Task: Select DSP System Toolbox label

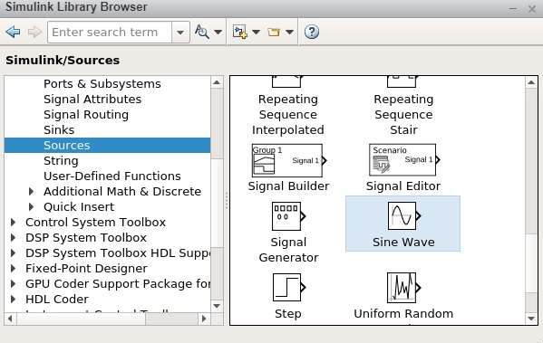Action: (86, 237)
